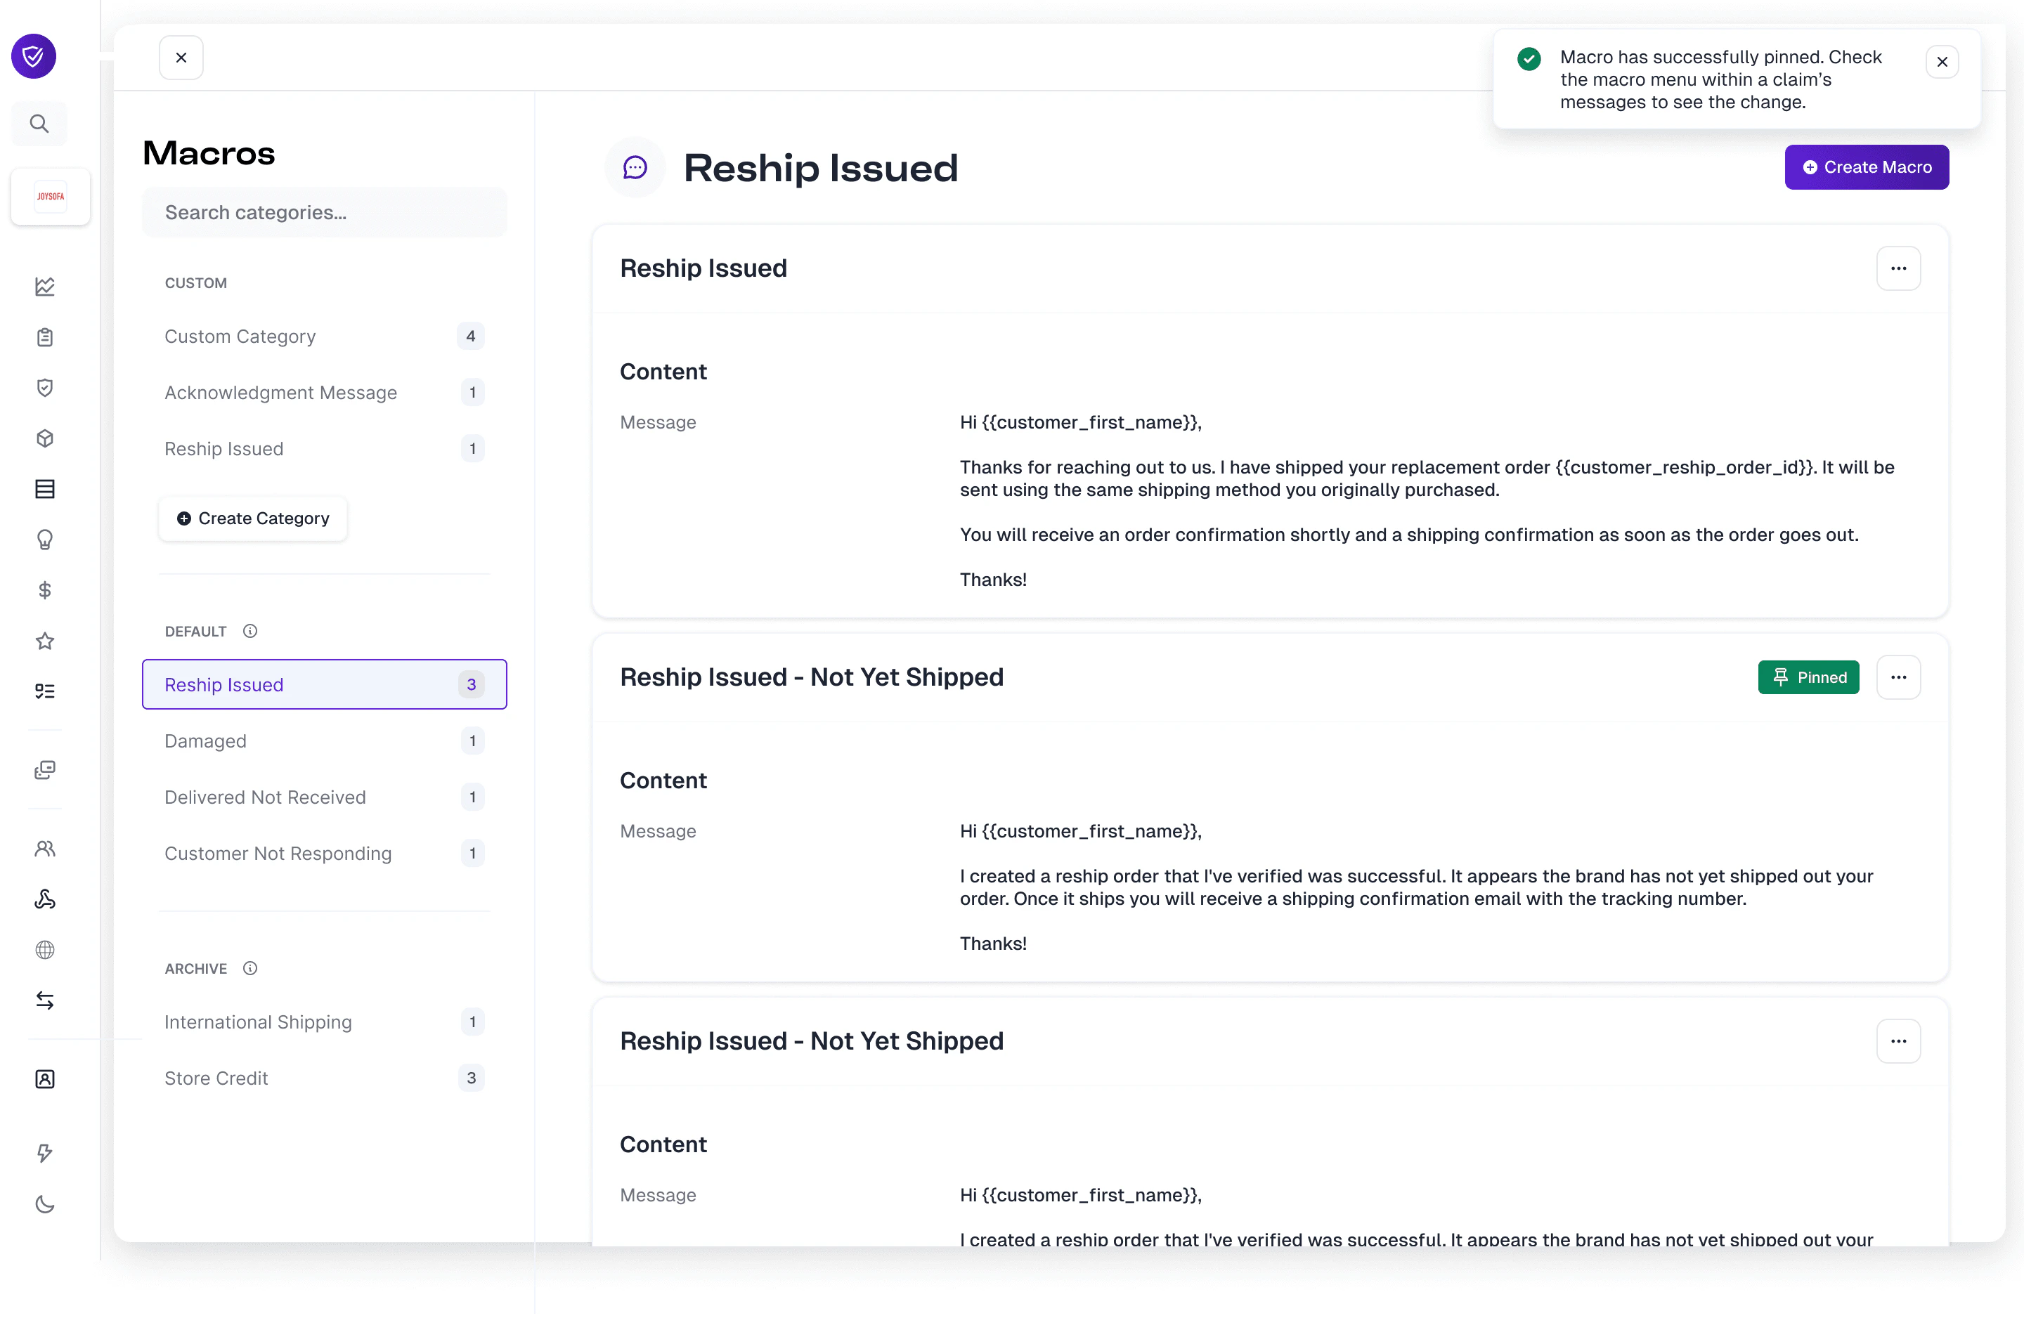Open the shield check icon in sidebar
This screenshot has height=1318, width=2024.
[45, 388]
